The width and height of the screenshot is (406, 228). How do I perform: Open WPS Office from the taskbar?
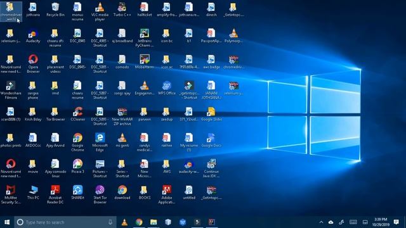pos(183,222)
